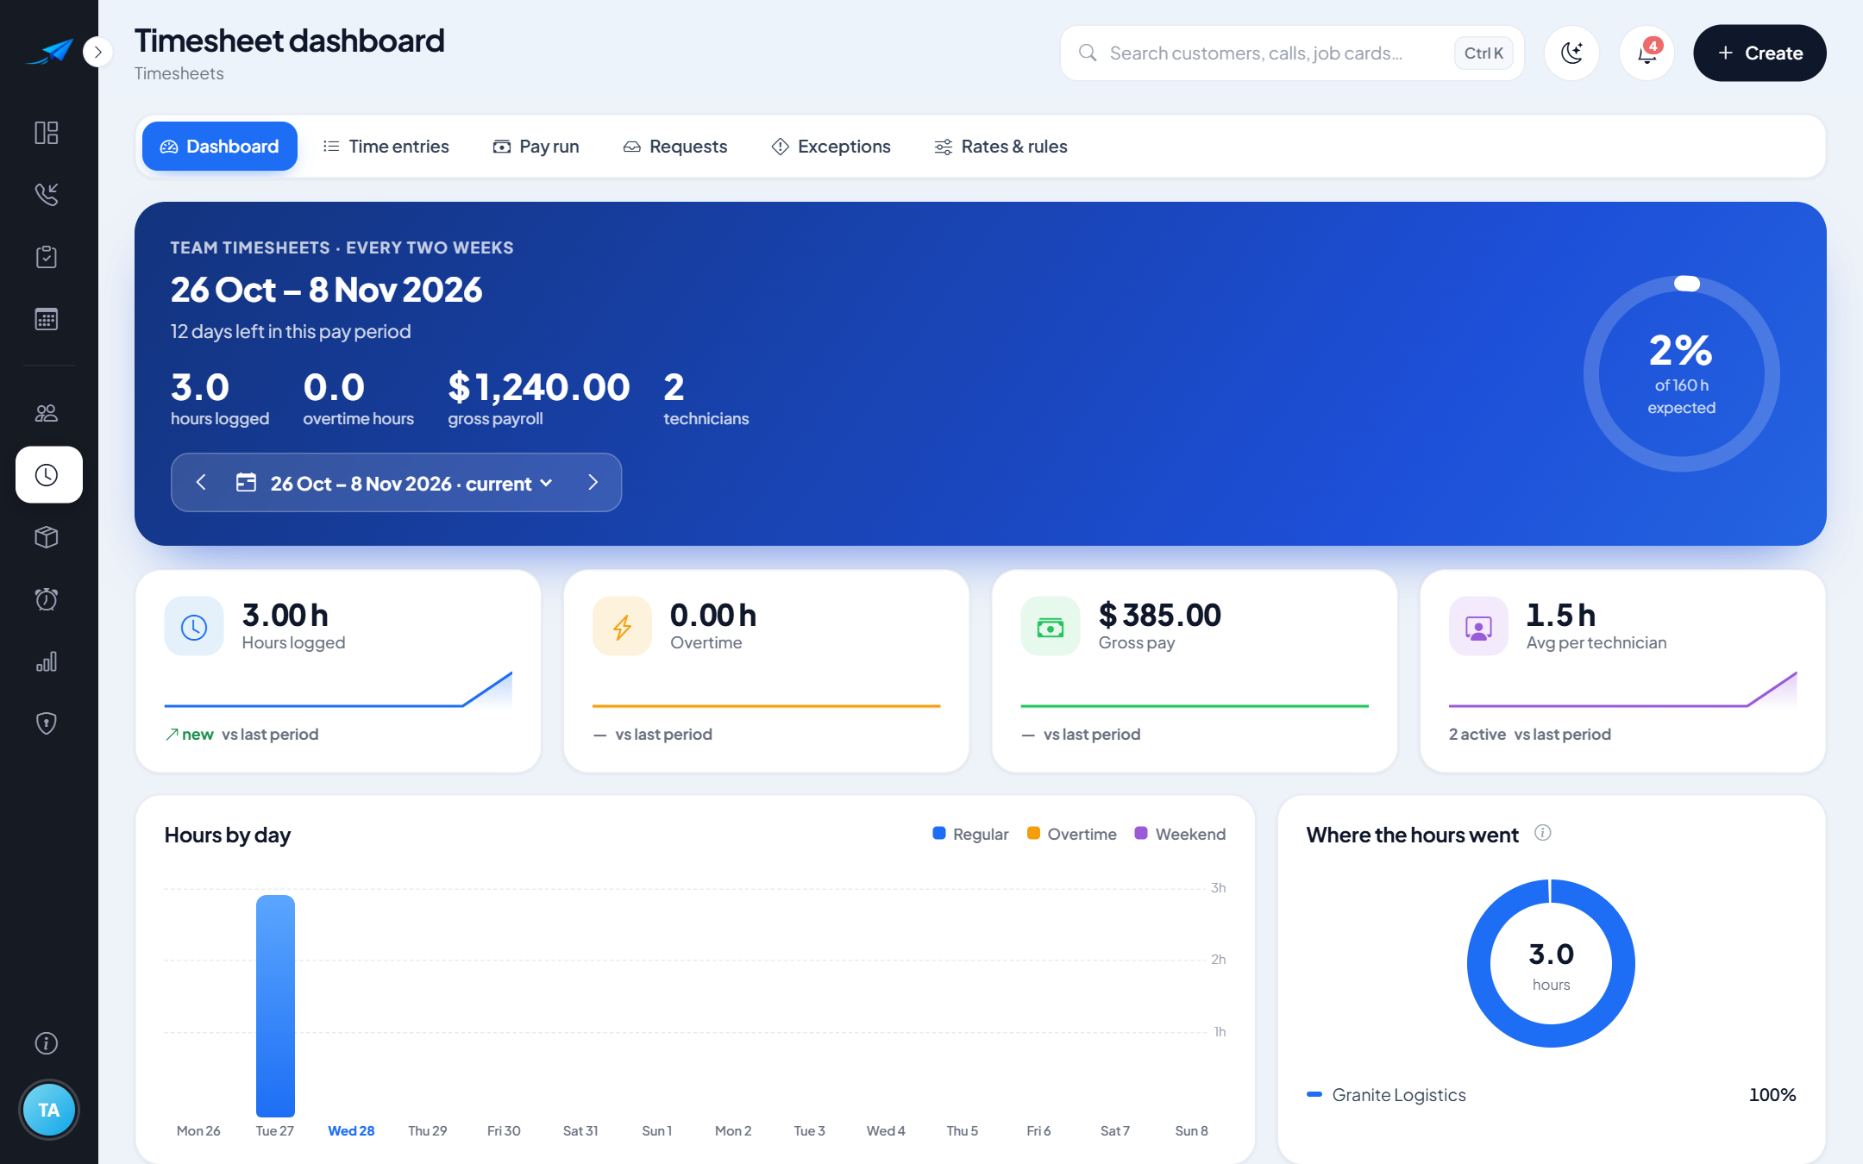The image size is (1863, 1164).
Task: Go to next pay period arrow
Action: tap(593, 483)
